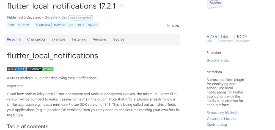Click the ANDROID platform tag

59,25
